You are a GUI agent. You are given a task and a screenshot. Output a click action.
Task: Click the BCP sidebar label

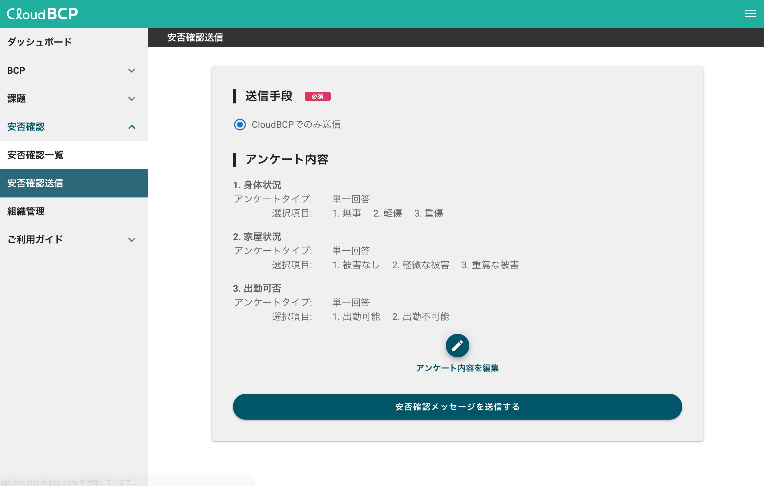[x=16, y=71]
